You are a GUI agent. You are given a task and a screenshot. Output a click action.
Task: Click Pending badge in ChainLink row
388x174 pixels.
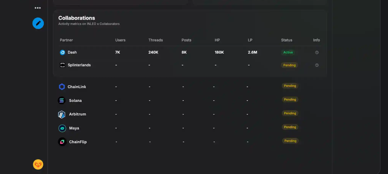pos(290,86)
